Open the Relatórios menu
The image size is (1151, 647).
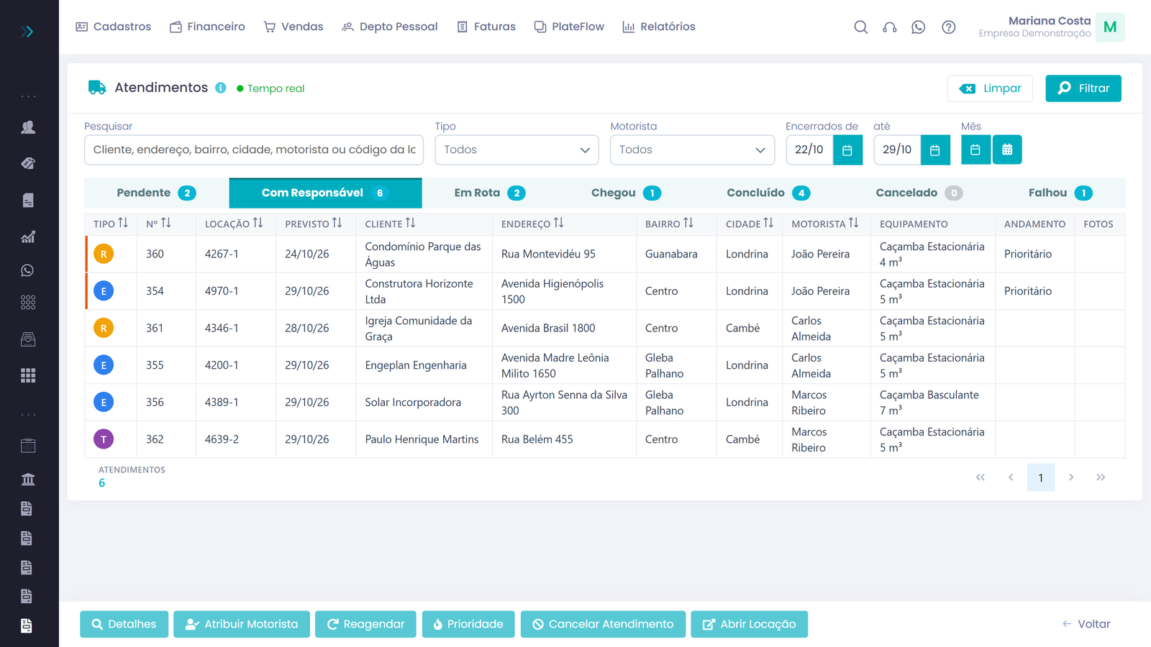click(x=659, y=27)
